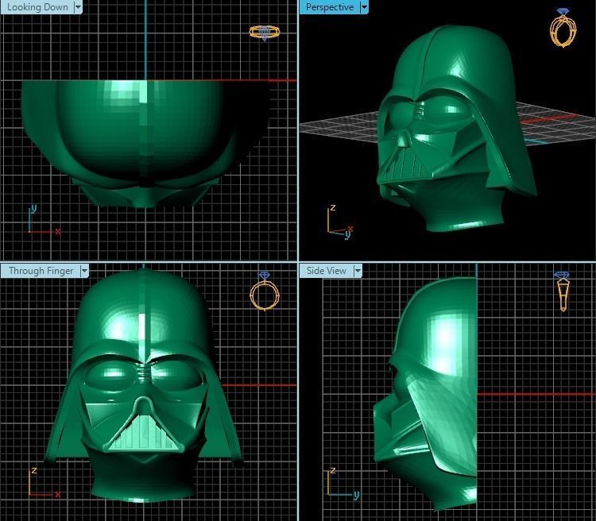The height and width of the screenshot is (521, 596).
Task: Select the helmet front model in Through Finger view
Action: 143,385
